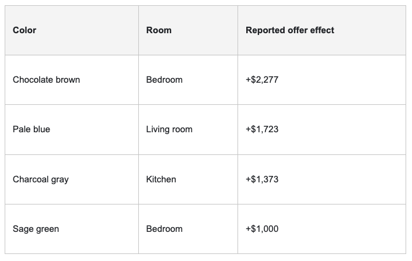
Task: Click the Living room cell
Action: pos(169,129)
